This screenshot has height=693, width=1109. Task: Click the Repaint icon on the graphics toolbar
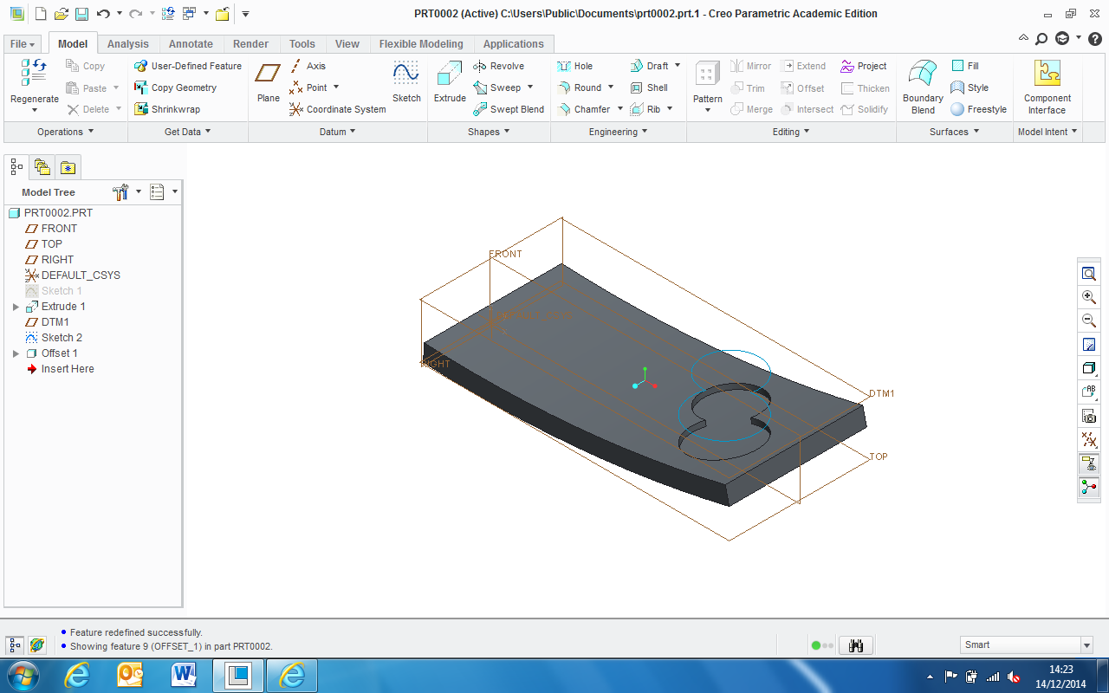click(1089, 345)
